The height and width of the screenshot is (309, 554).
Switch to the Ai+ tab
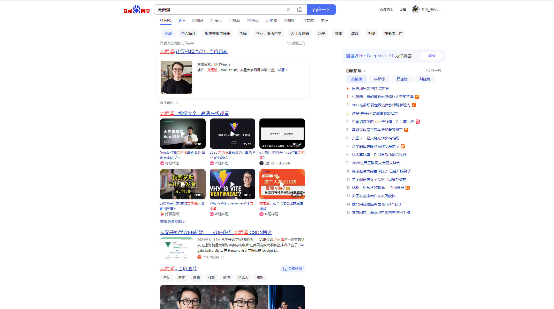point(182,20)
